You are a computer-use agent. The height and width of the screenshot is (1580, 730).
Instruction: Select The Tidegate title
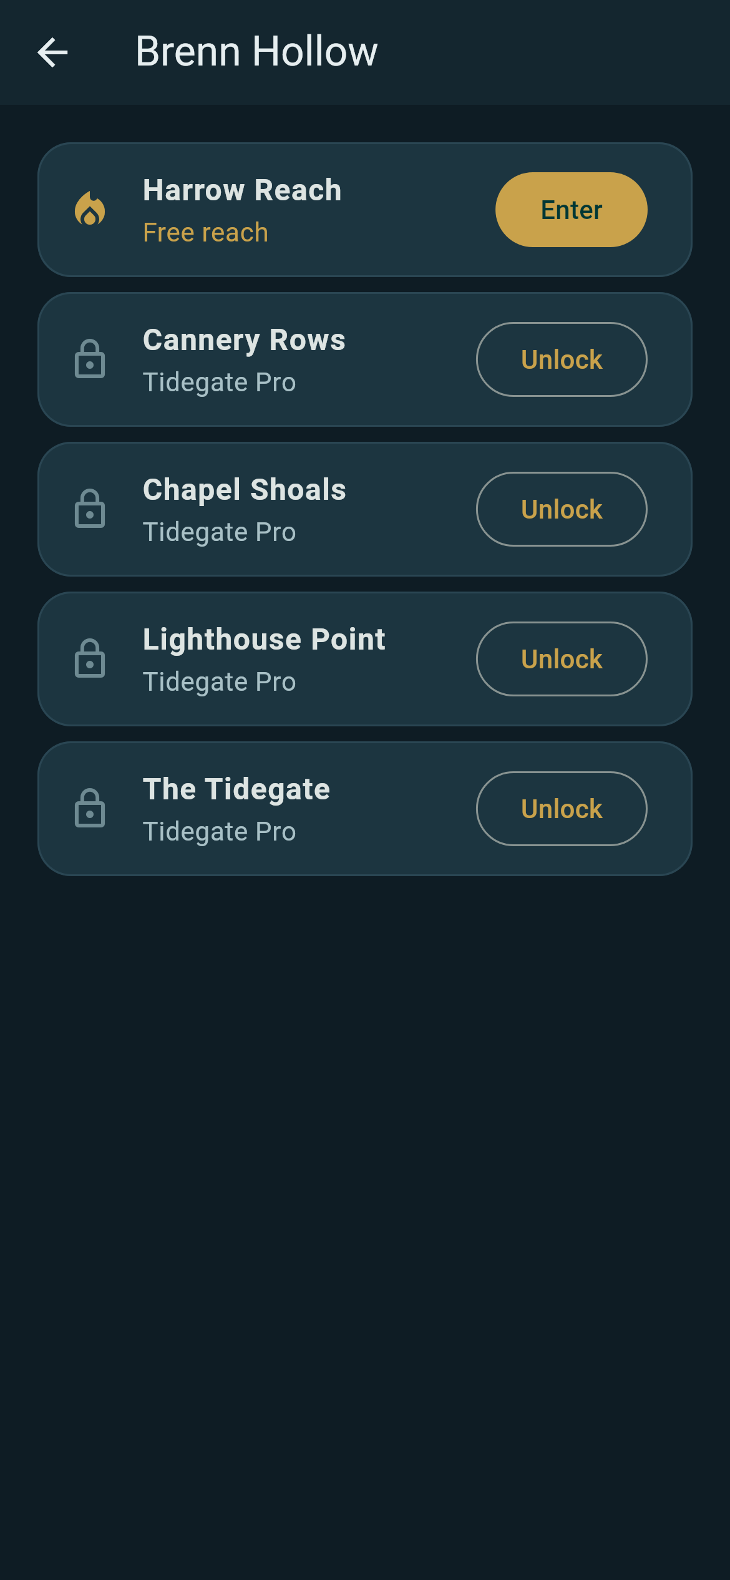(x=236, y=789)
